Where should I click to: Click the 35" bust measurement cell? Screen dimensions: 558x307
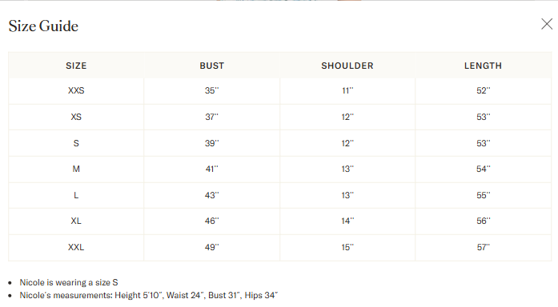click(211, 90)
